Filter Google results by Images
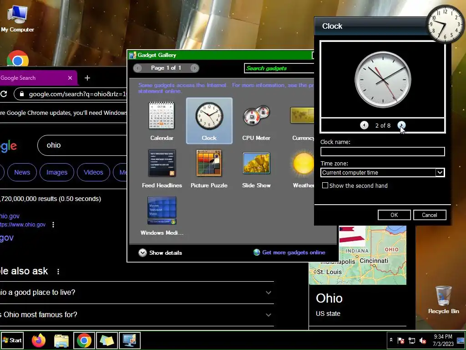 [x=57, y=172]
